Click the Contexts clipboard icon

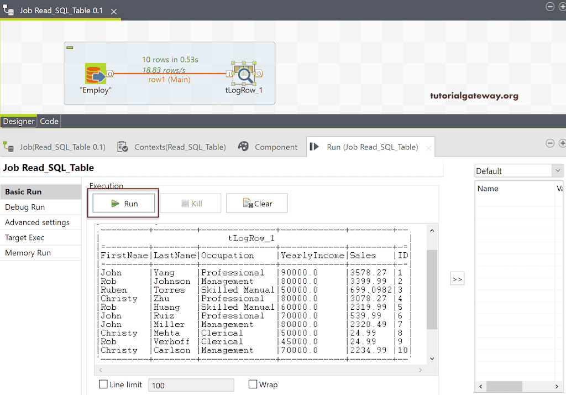pos(123,147)
